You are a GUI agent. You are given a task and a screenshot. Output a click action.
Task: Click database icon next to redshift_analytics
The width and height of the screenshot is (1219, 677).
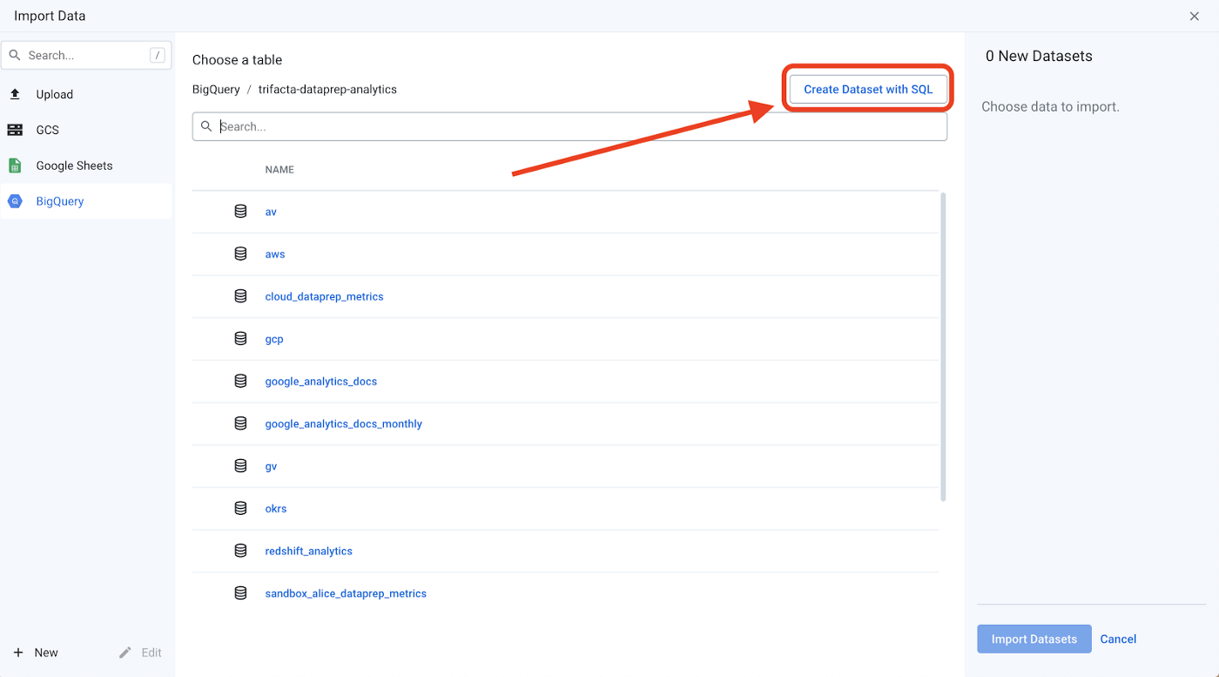point(241,551)
